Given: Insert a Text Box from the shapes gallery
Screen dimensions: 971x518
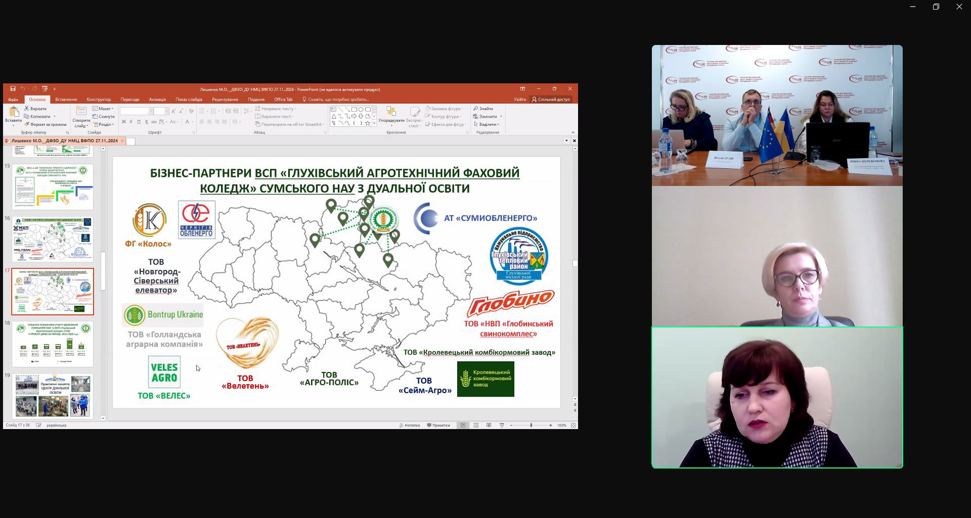Looking at the screenshot, I should [x=334, y=109].
